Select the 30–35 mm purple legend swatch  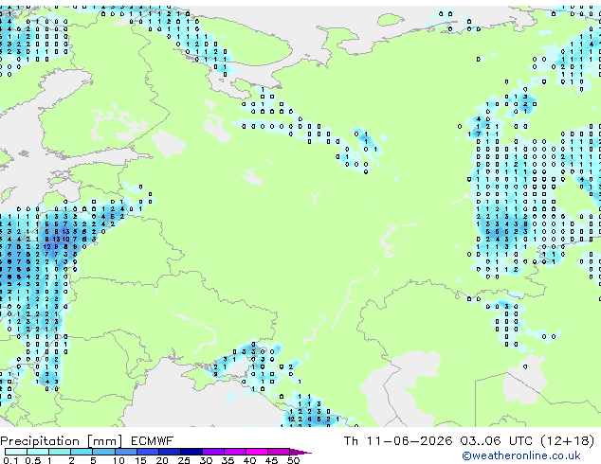[x=213, y=452]
